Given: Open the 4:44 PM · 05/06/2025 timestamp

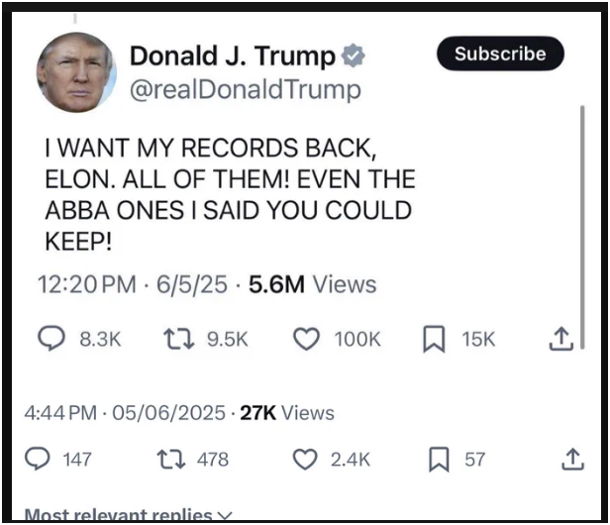Looking at the screenshot, I should point(125,413).
